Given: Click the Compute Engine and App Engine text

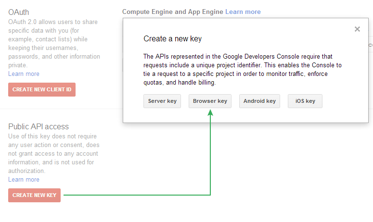Looking at the screenshot, I should [173, 12].
